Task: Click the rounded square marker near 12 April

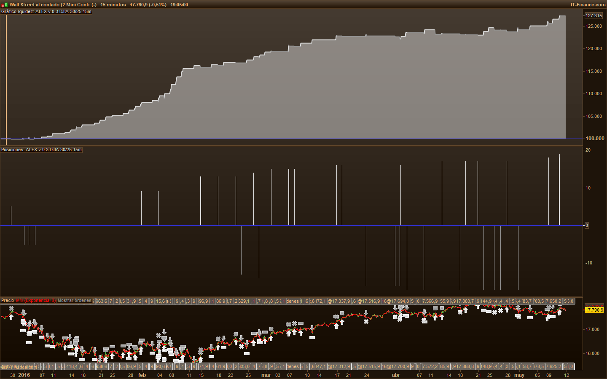Action: [435, 308]
